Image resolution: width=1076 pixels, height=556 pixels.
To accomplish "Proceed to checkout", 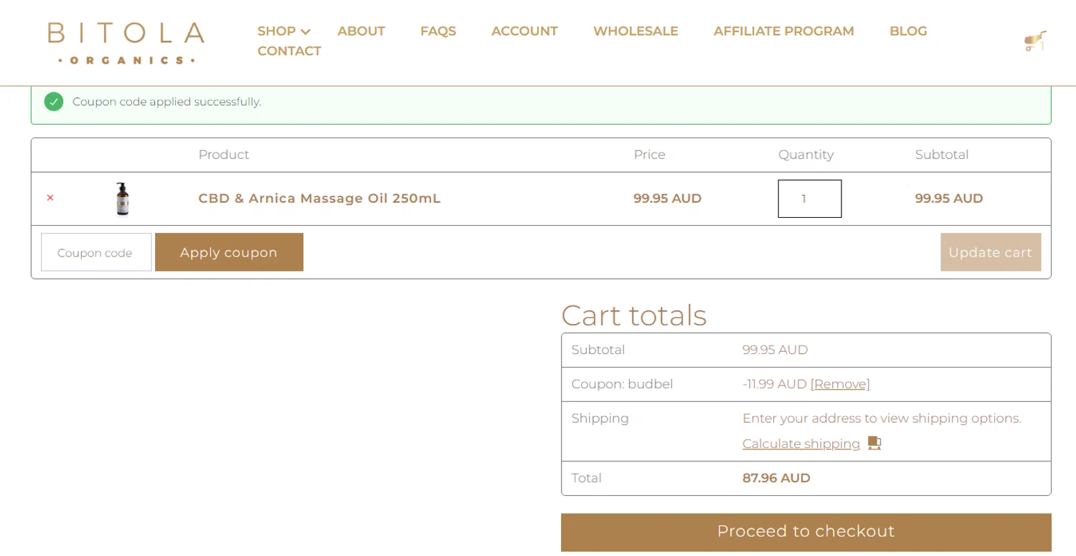I will click(x=806, y=532).
